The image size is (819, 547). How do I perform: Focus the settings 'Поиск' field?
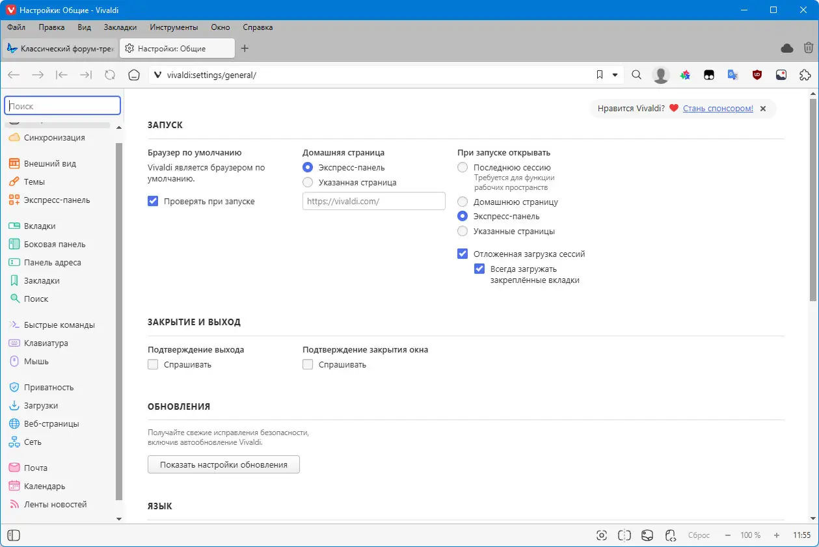tap(62, 106)
